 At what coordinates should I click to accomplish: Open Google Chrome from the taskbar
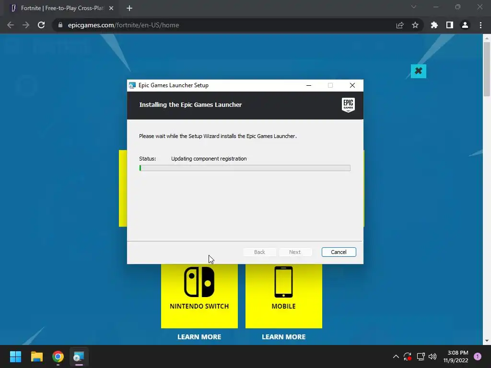pos(58,356)
